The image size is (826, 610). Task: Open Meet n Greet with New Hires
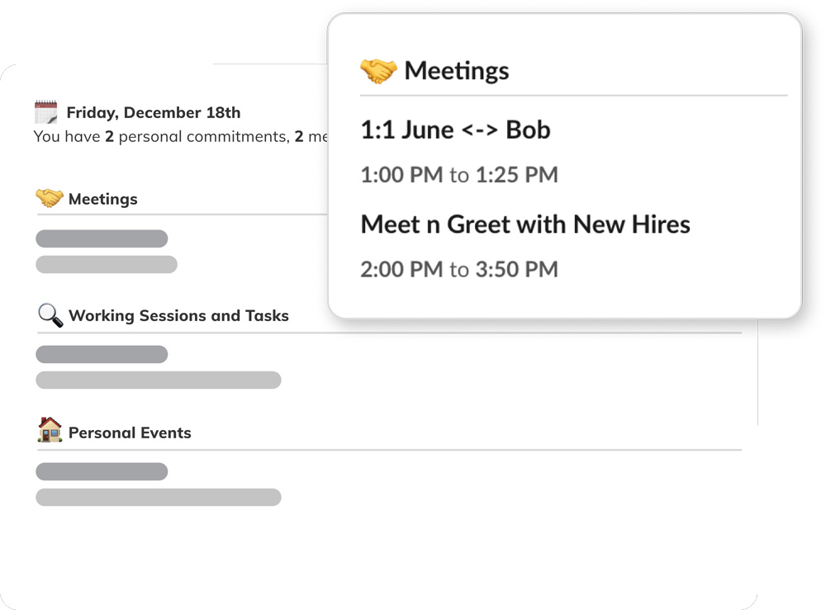525,225
